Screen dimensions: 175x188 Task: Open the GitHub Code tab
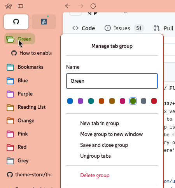pyautogui.click(x=84, y=28)
